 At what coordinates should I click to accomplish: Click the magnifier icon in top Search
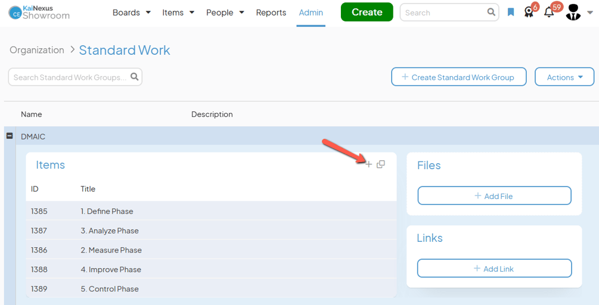coord(491,13)
